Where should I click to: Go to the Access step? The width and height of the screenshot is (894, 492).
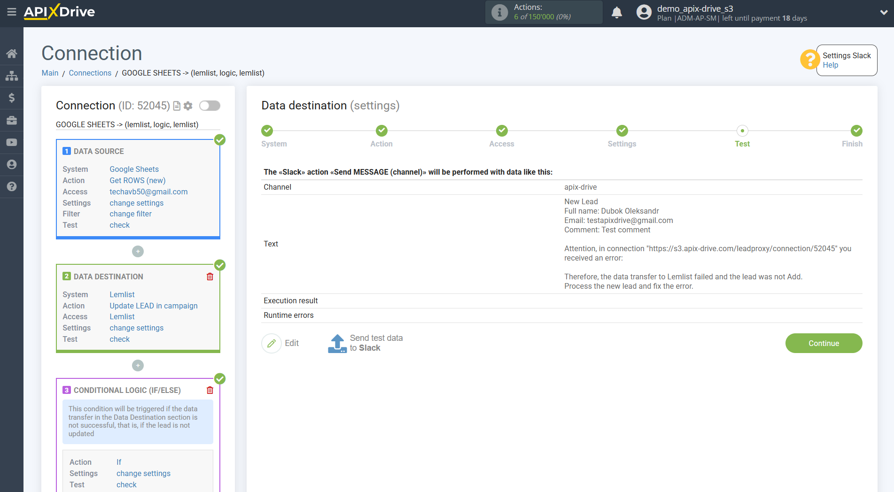coord(502,131)
